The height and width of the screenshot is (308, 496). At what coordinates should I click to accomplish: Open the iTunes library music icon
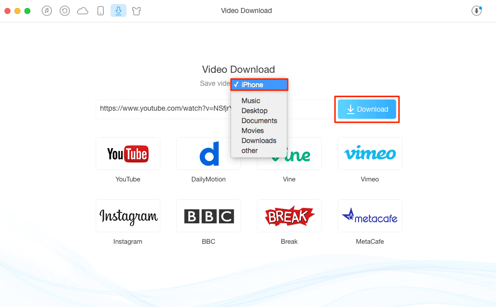pos(47,11)
